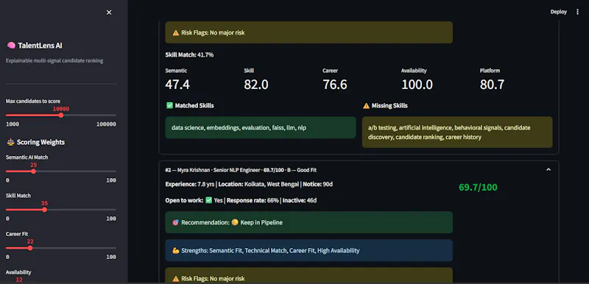Click the Career Fit weight slider handle
Screen dimensions: 589x284
point(30,248)
